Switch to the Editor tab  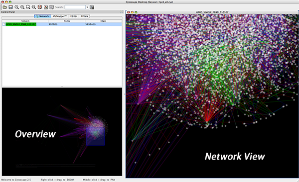[x=74, y=16]
